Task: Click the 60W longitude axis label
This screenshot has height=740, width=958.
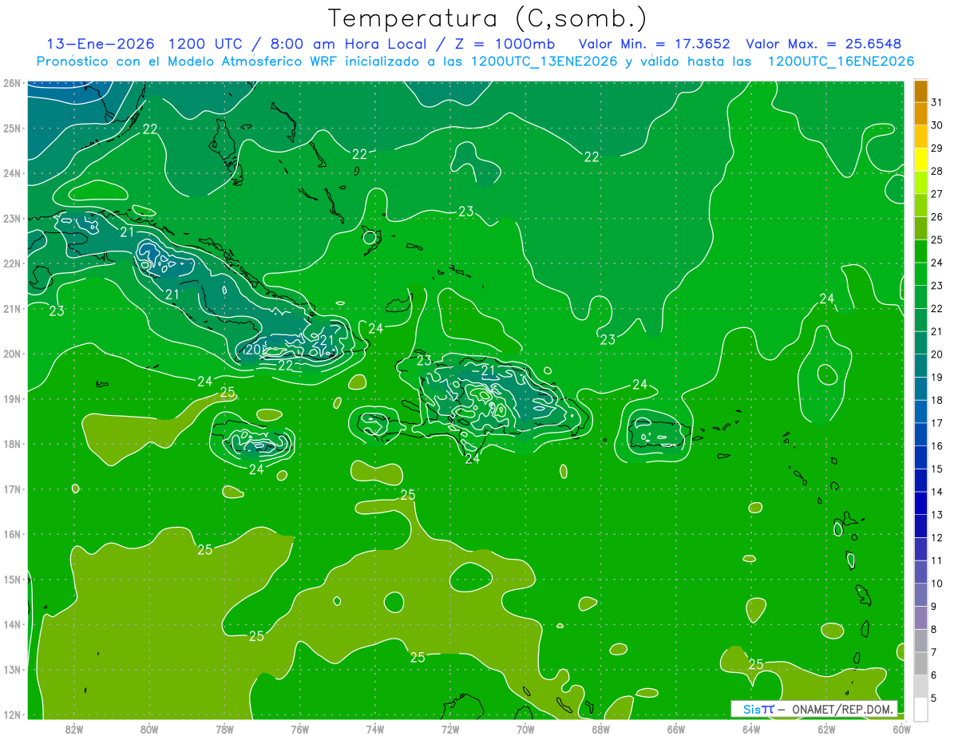Action: (902, 729)
